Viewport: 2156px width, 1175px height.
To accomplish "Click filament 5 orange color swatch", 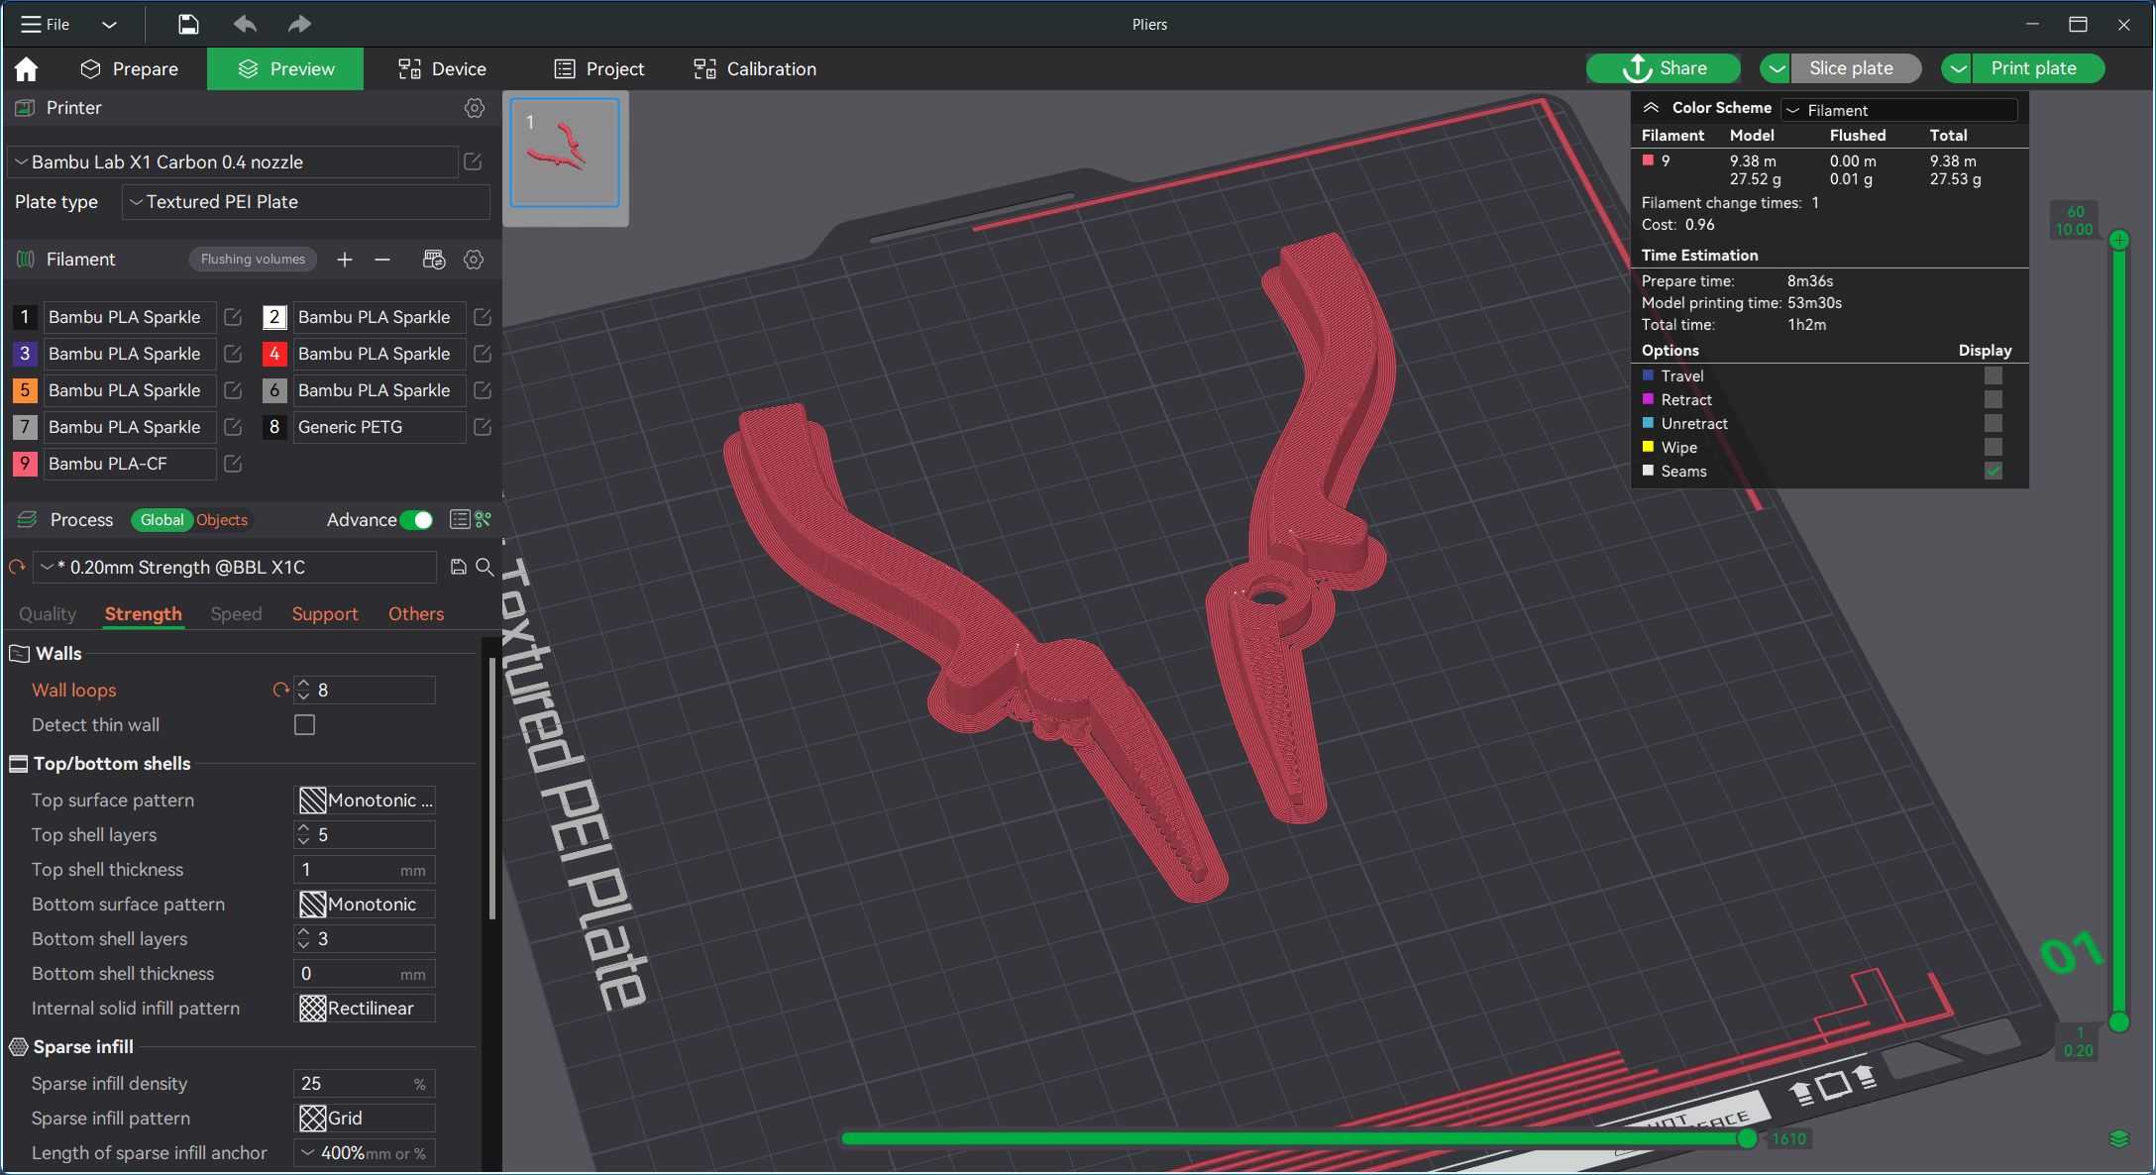I will point(25,390).
